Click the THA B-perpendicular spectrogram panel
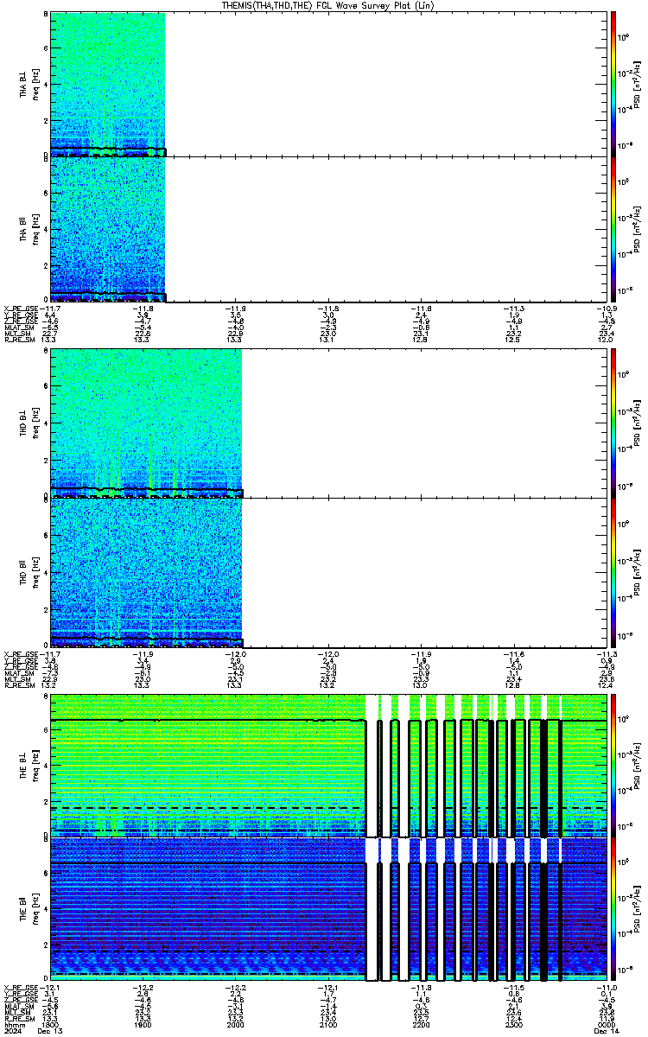Screen dimensions: 648x1037 click(328, 84)
